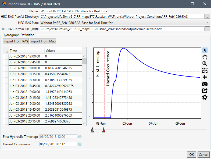Click value cell 2.7698974609375
Image resolution: width=211 pixels, height=159 pixels.
pos(63,121)
